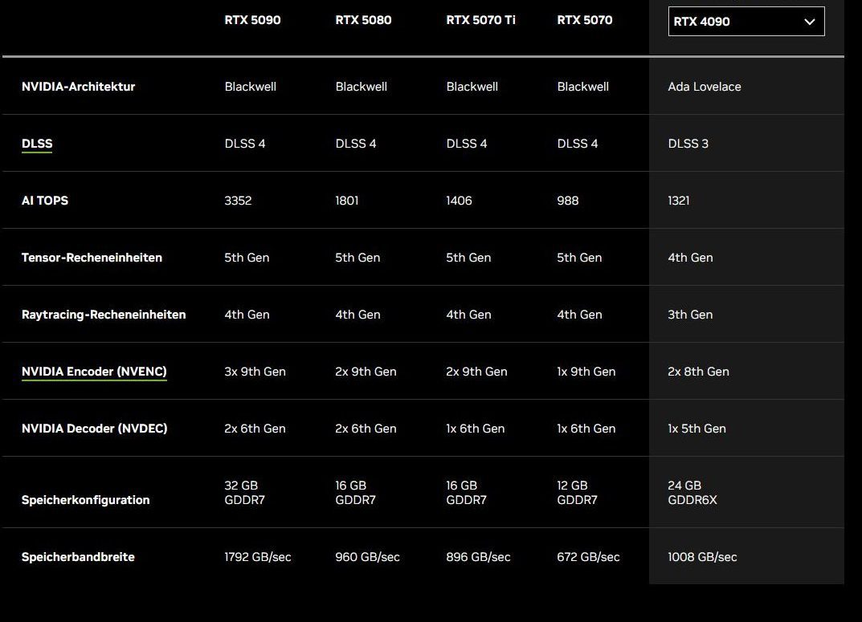
Task: Select the RTX 5070 Ti column header
Action: click(480, 20)
